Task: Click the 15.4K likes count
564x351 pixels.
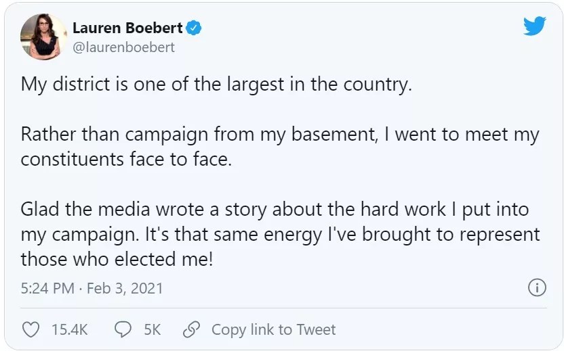Action: [x=70, y=329]
